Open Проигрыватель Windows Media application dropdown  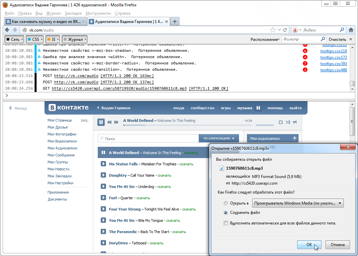tap(298, 203)
